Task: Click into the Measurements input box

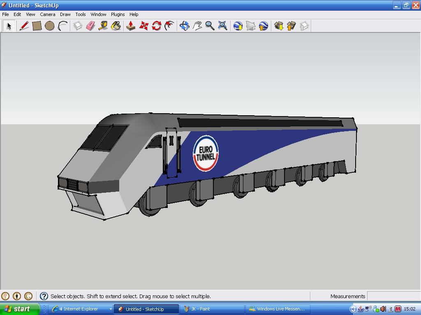Action: [x=393, y=296]
